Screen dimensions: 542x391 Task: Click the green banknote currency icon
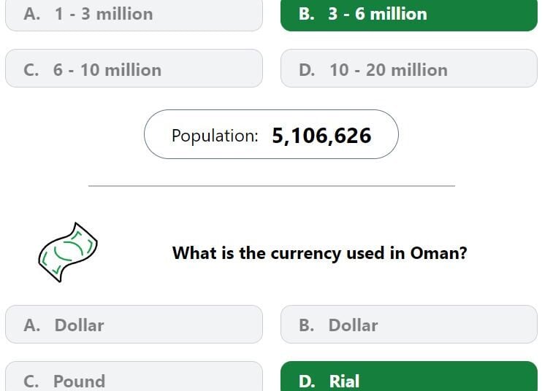[68, 252]
